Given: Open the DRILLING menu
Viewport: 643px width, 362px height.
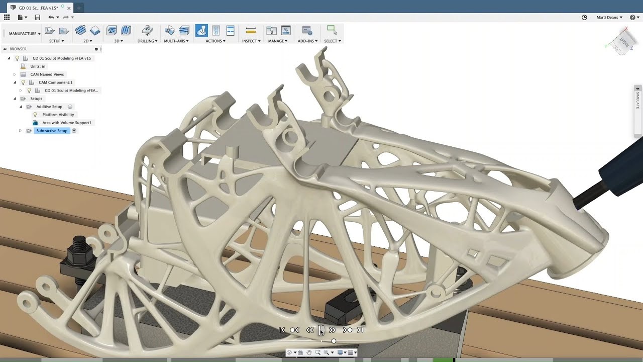Looking at the screenshot, I should coord(147,41).
